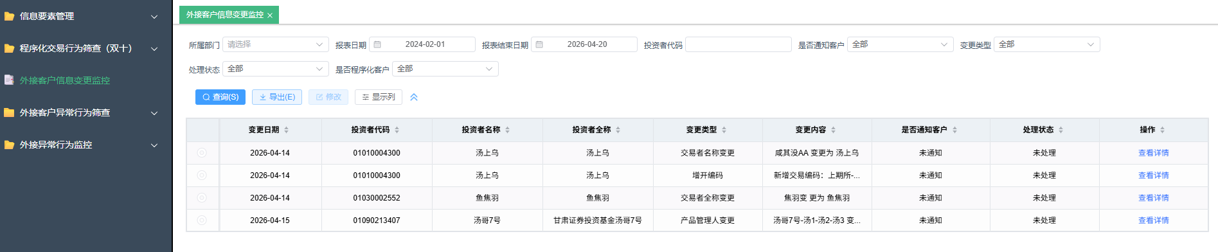Image resolution: width=1218 pixels, height=252 pixels.
Task: Open 程序化交易行为筛查（双十） sidebar menu
Action: click(x=85, y=48)
